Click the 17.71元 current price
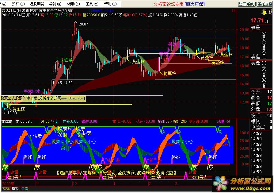274x193 pixels. coord(260,21)
